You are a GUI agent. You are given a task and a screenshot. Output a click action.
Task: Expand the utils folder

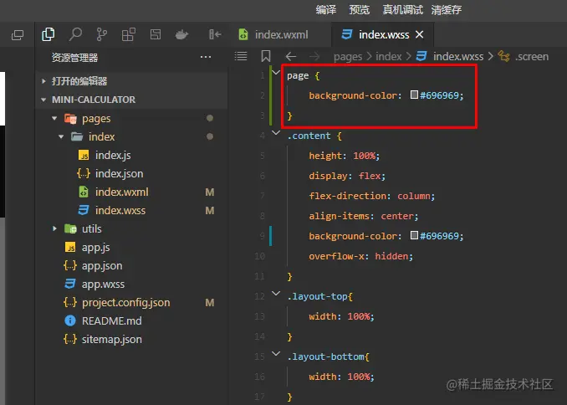point(54,228)
